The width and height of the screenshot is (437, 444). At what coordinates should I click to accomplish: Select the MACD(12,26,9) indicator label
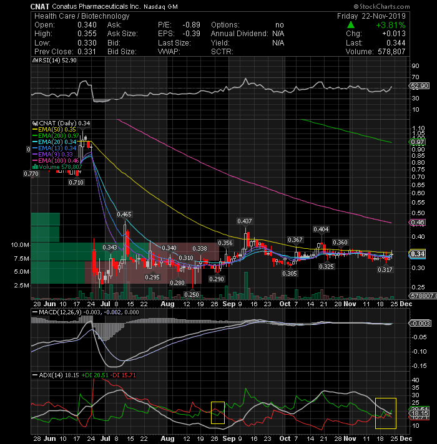click(x=60, y=312)
